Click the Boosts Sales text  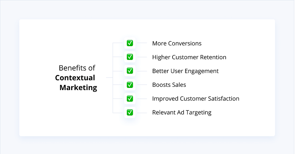click(169, 85)
